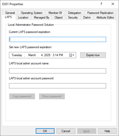Viewport: 119px width, 136px height.
Task: Click the Apply button
Action: [x=87, y=131]
